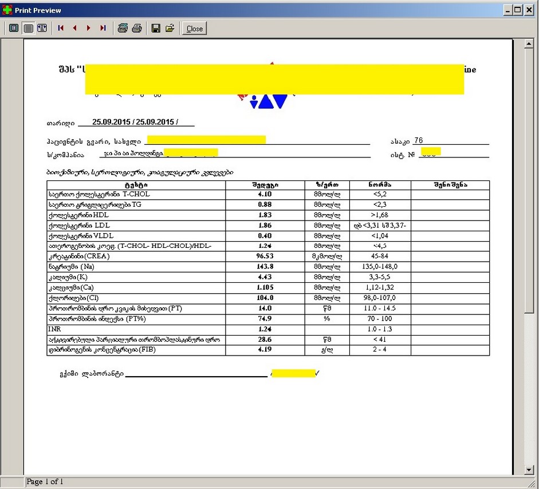Click the prothrombin time (PT) row label

pos(115,309)
